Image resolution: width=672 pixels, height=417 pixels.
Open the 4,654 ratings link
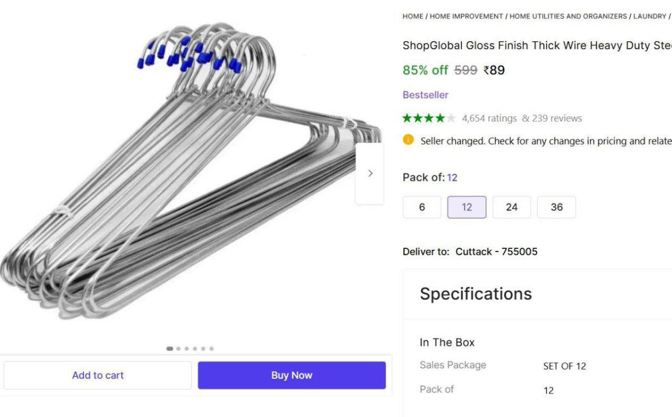tap(489, 119)
